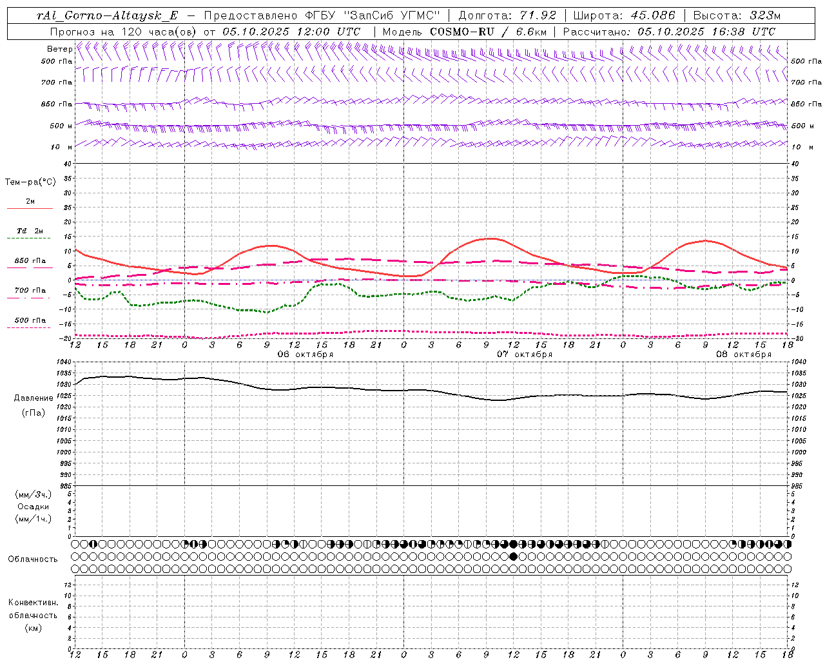The height and width of the screenshot is (660, 825).
Task: Click the Долгота: 71.92 header field
Action: pyautogui.click(x=507, y=15)
